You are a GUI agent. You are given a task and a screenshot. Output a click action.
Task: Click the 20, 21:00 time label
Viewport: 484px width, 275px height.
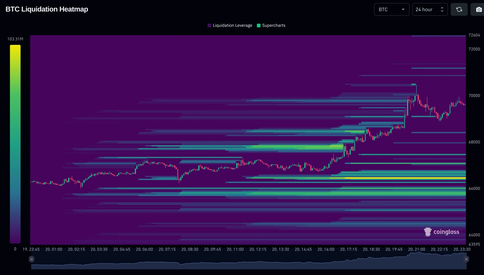[417, 249]
